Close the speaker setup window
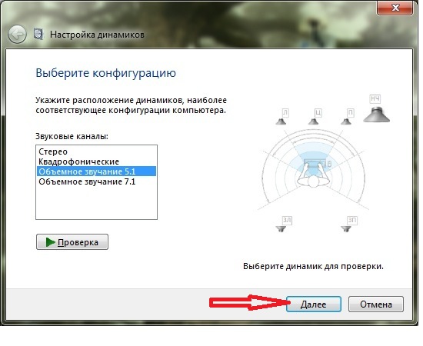The height and width of the screenshot is (346, 423). pos(395,7)
